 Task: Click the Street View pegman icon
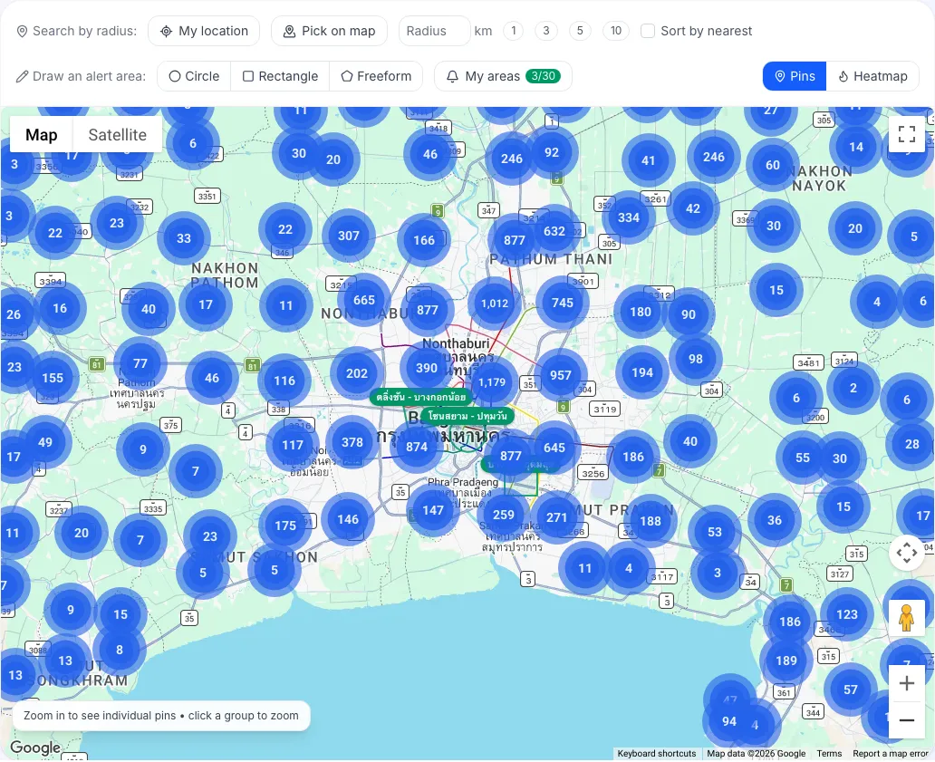906,618
